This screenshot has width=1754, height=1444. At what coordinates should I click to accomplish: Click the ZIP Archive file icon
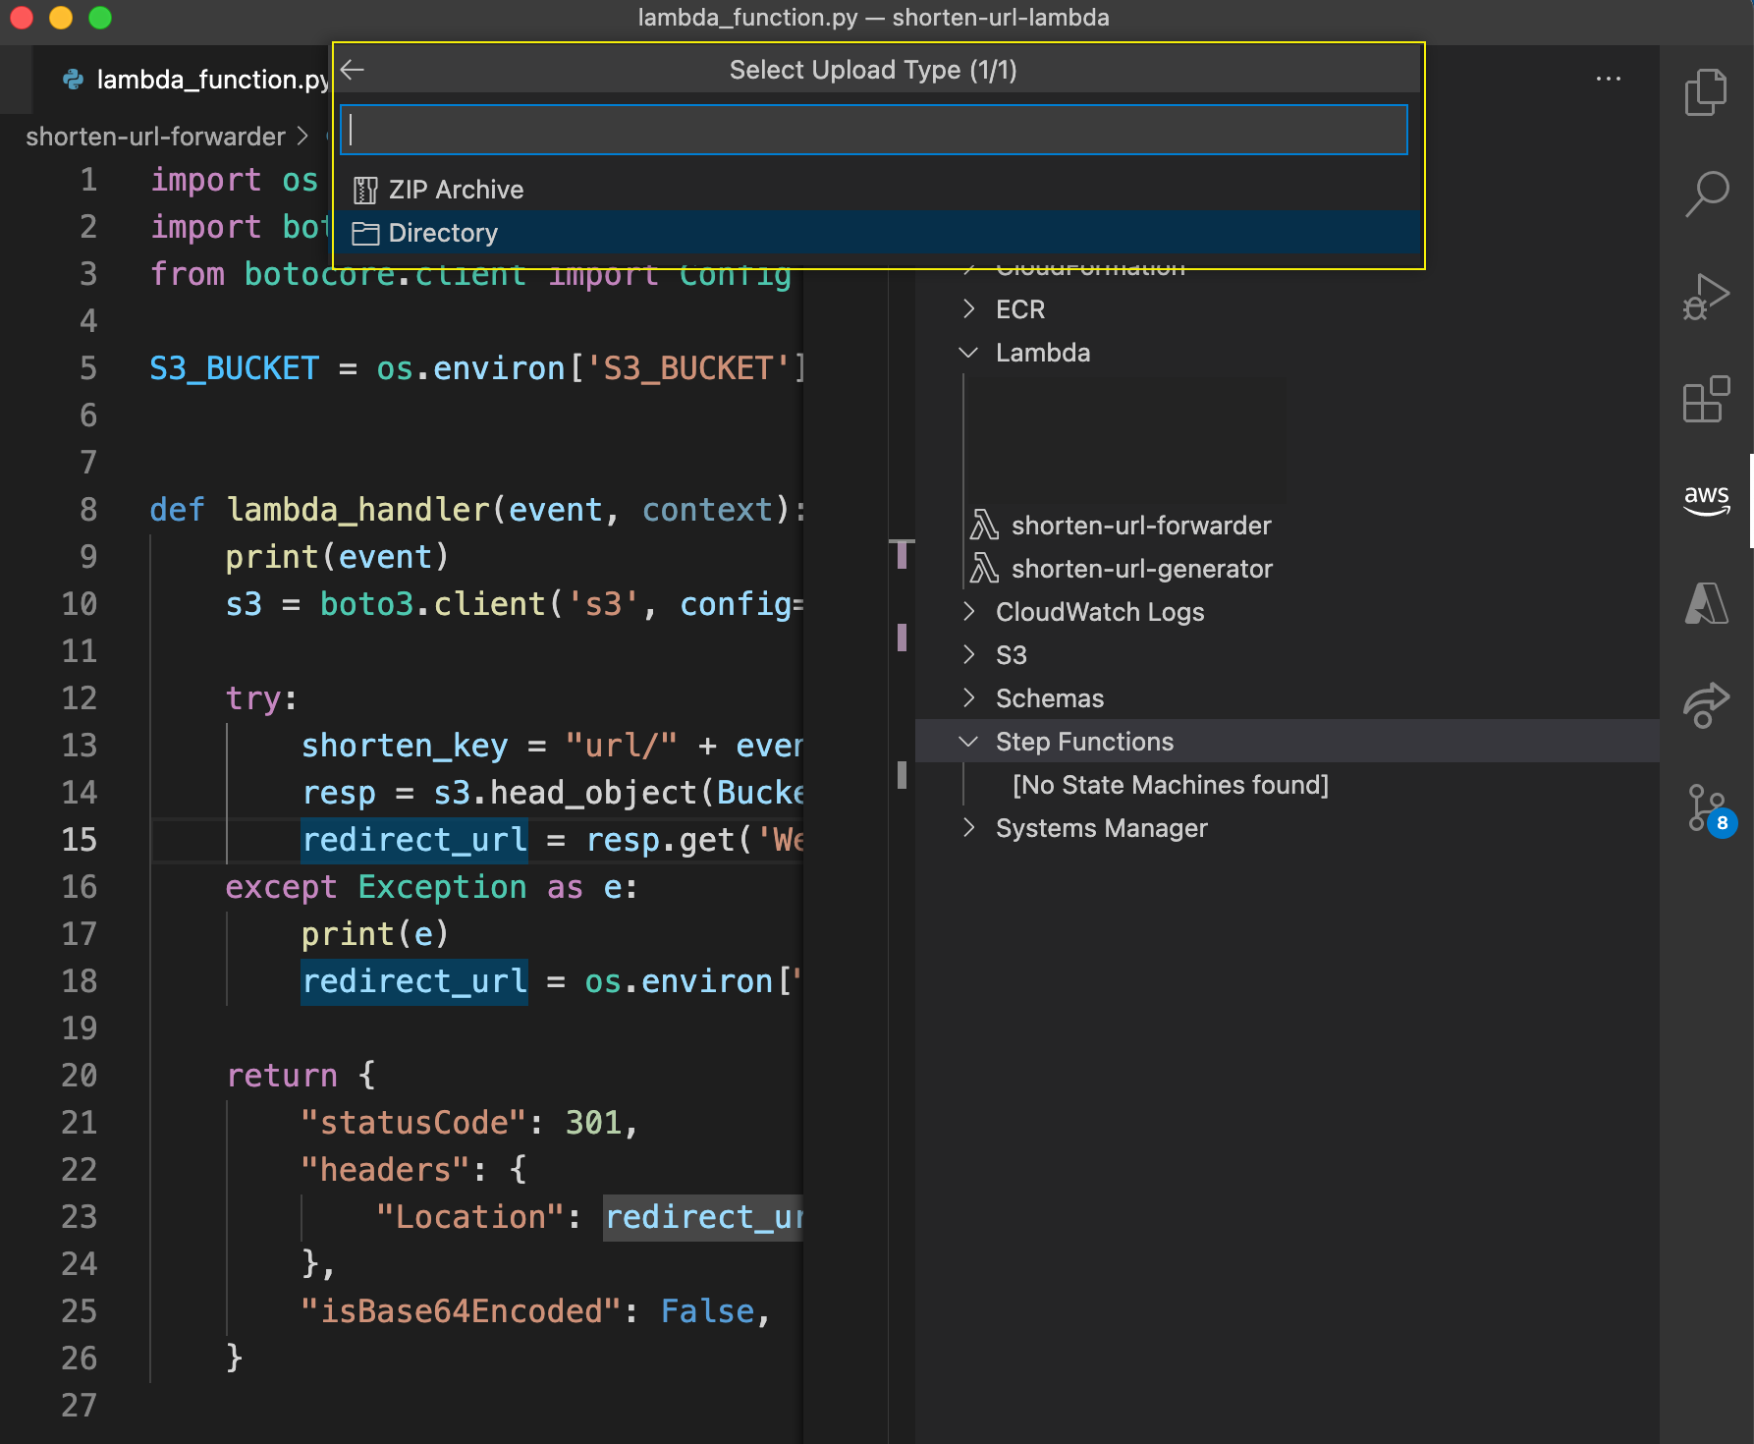[x=365, y=190]
